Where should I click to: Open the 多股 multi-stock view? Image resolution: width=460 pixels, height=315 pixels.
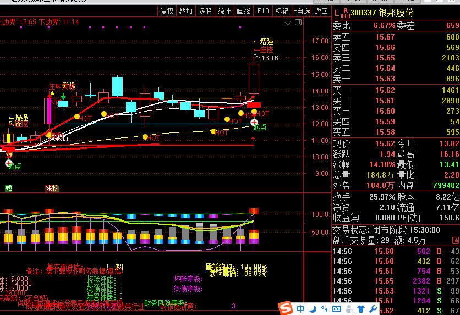[x=205, y=11]
